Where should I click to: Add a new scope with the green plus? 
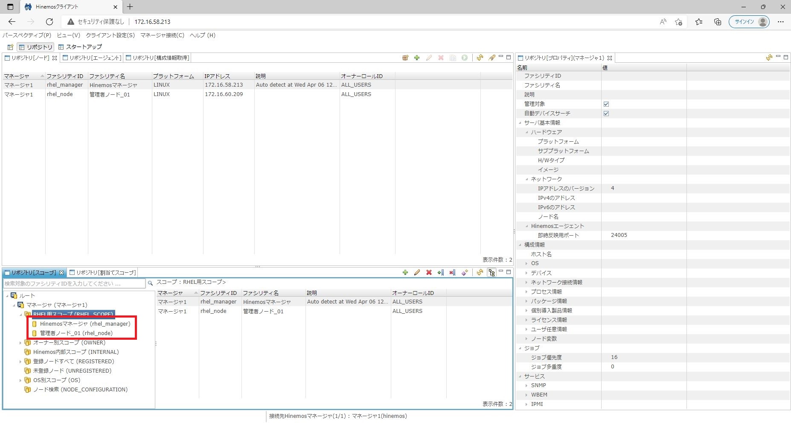(x=405, y=272)
